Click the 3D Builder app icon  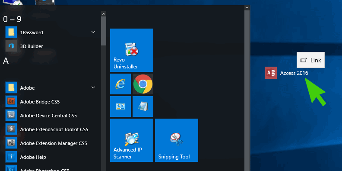11,46
